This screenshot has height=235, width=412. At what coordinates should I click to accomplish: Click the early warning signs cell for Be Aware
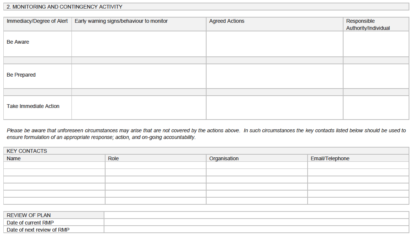coord(139,44)
